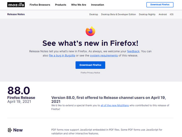Click the Mozilla logo in header
182x137 pixels.
pos(16,5)
